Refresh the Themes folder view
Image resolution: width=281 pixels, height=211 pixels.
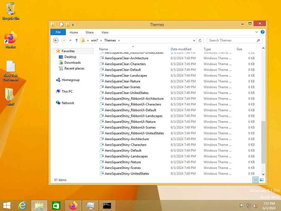click(200, 41)
